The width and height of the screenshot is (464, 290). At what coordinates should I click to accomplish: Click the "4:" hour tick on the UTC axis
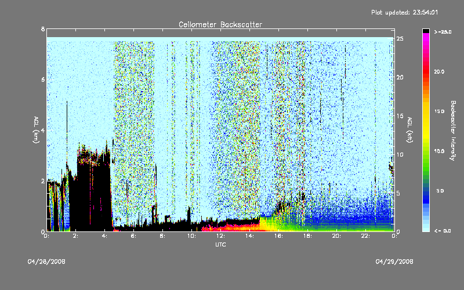point(104,236)
